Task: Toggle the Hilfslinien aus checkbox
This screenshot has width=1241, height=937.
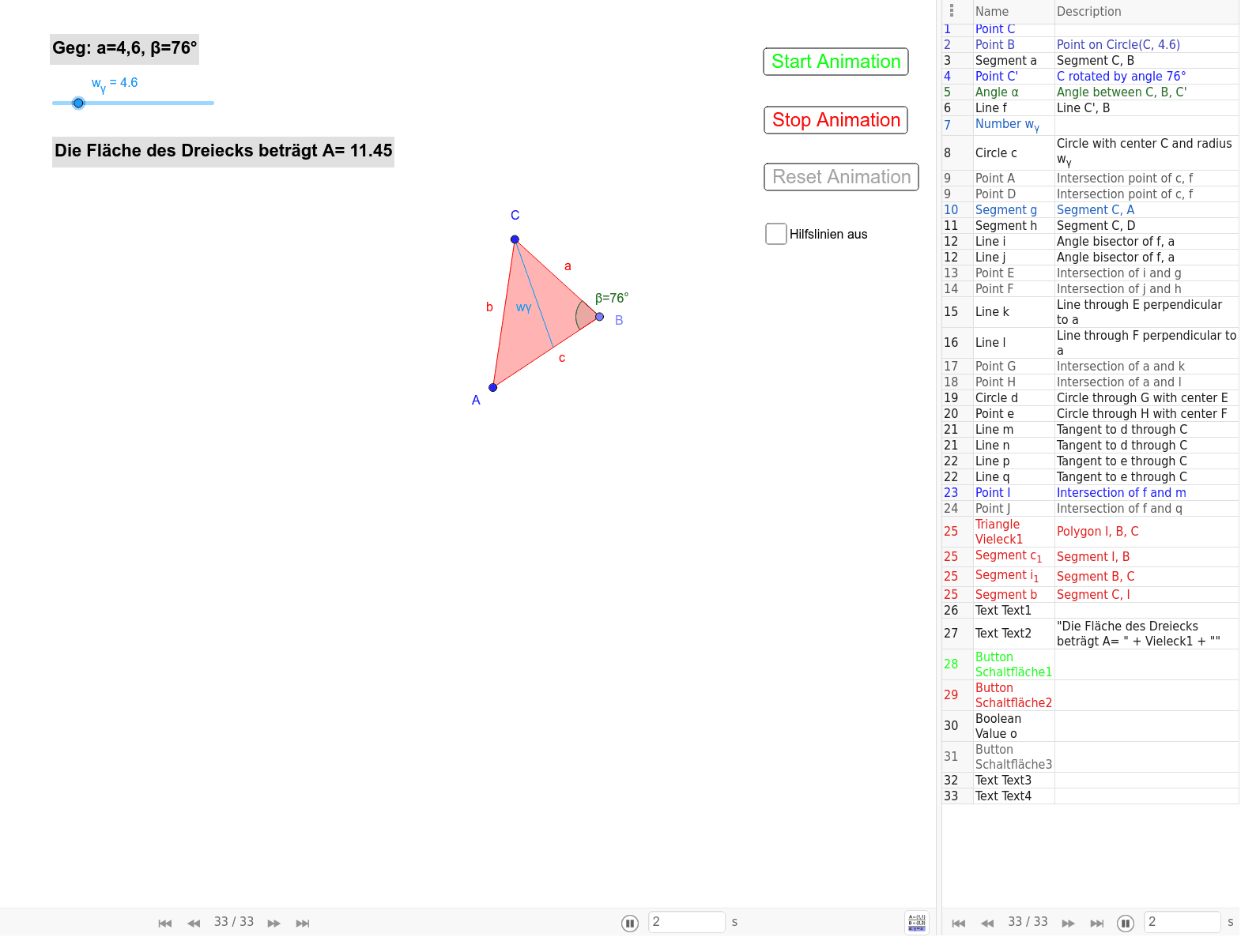Action: (x=776, y=234)
